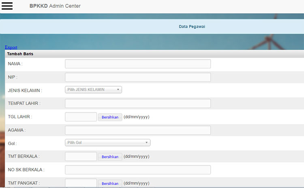This screenshot has width=304, height=188.
Task: Click the TMT BERKALA date field
Action: click(x=81, y=156)
